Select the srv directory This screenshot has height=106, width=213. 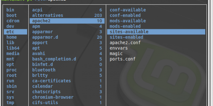pyautogui.click(x=10, y=92)
